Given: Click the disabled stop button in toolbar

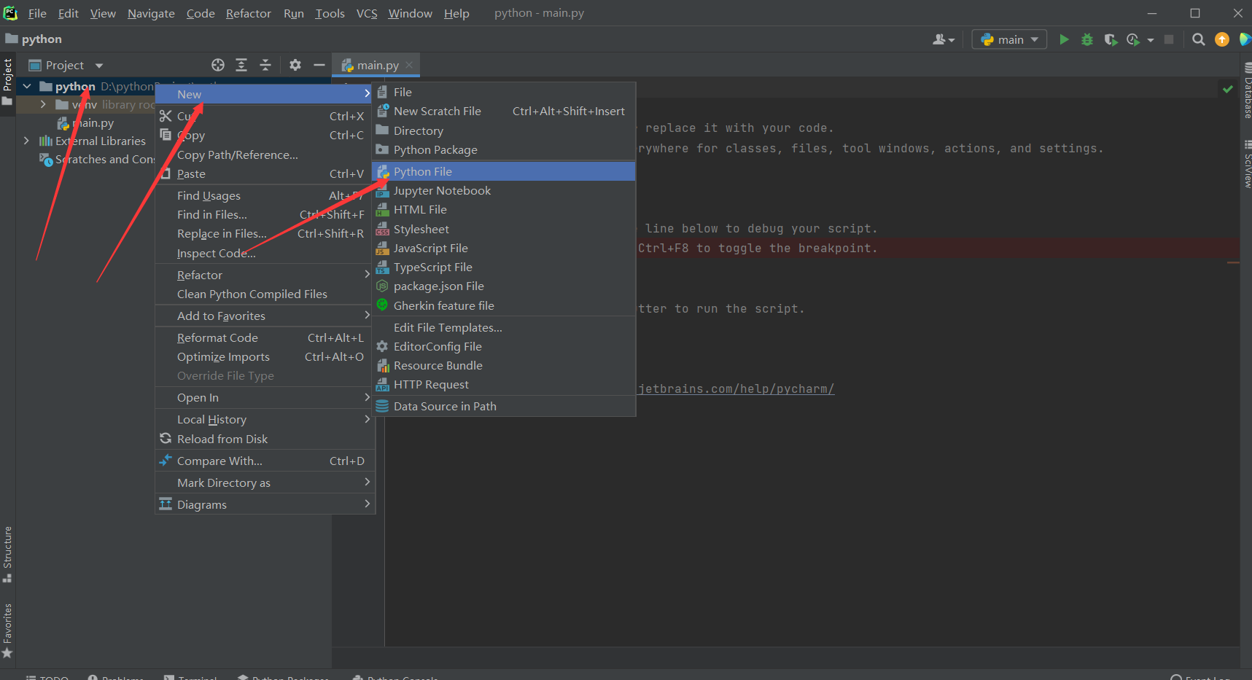Looking at the screenshot, I should [1169, 39].
